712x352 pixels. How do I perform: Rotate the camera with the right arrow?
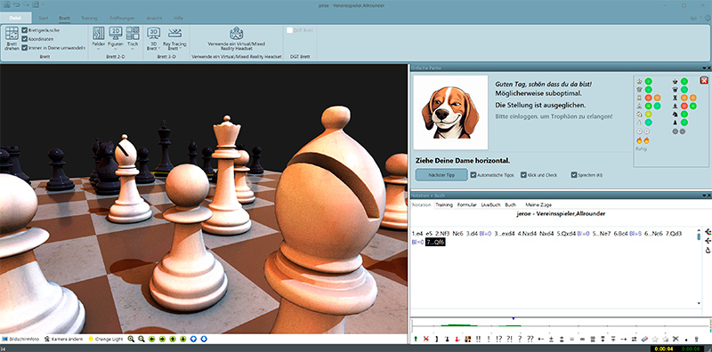pos(162,339)
